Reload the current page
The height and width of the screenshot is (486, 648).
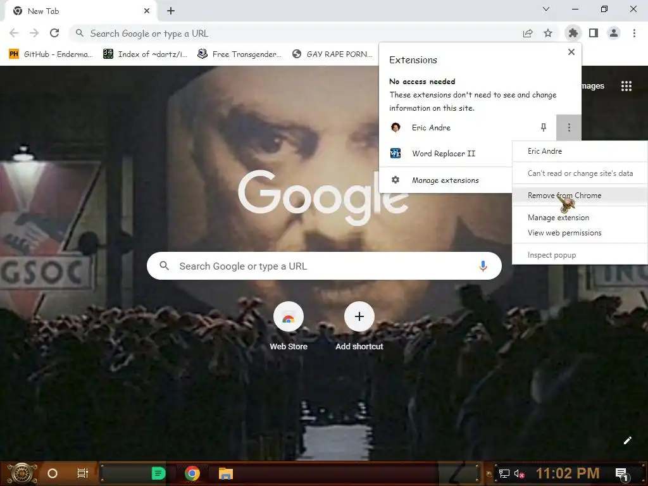[54, 33]
